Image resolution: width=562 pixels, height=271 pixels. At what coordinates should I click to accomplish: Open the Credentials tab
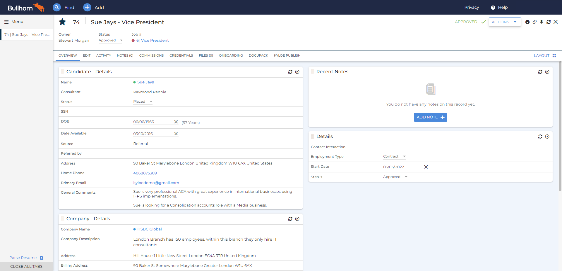pos(181,55)
